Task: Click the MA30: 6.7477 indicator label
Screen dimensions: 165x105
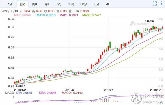Action: [x=92, y=15]
